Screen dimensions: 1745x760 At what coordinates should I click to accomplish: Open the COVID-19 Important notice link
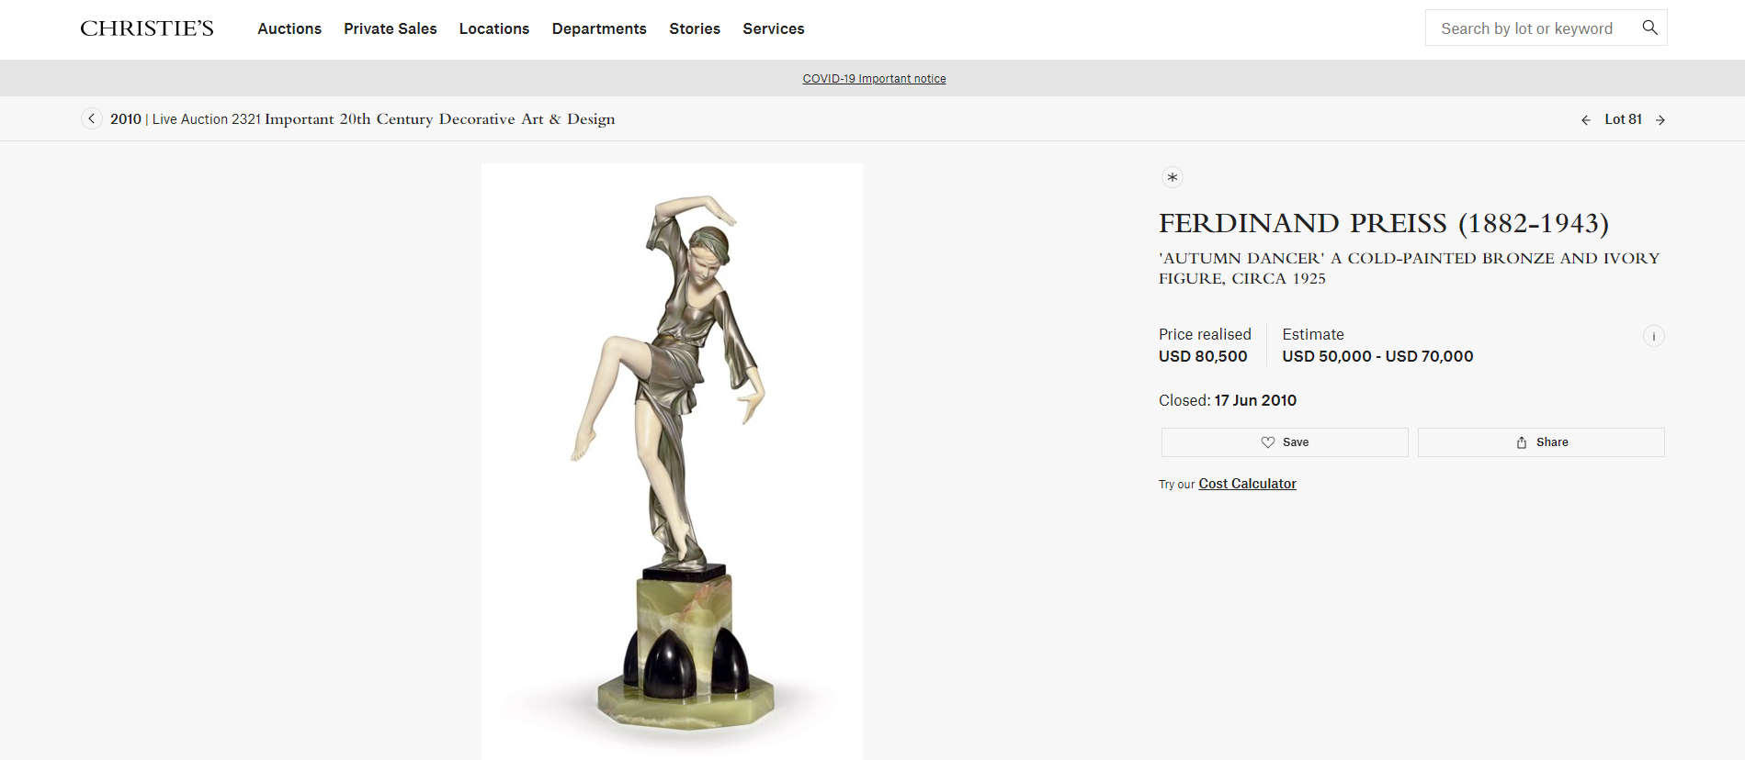pyautogui.click(x=874, y=79)
